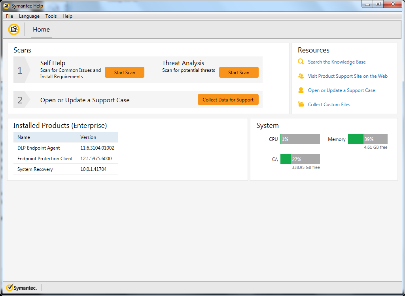Screen dimensions: 405x296
Task: Select the Endpoint Protection Client row
Action: click(66, 158)
